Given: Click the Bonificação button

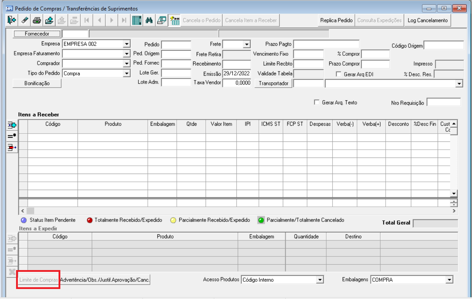Looking at the screenshot, I should pyautogui.click(x=37, y=83).
